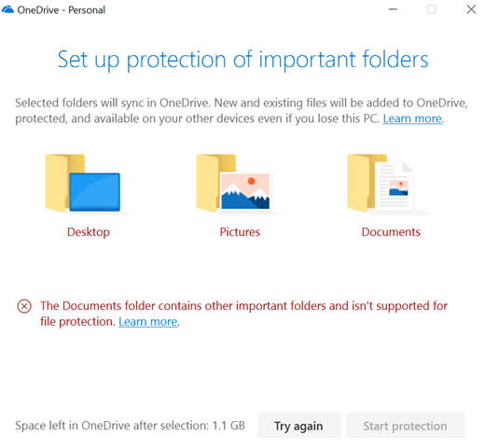Minimize the OneDrive - Personal window
The image size is (485, 448).
tap(393, 9)
